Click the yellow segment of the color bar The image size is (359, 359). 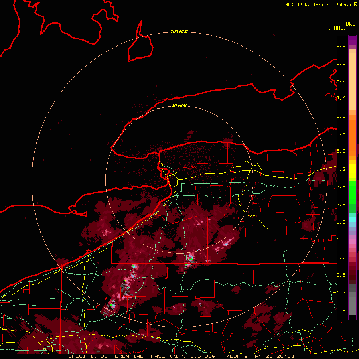point(352,171)
